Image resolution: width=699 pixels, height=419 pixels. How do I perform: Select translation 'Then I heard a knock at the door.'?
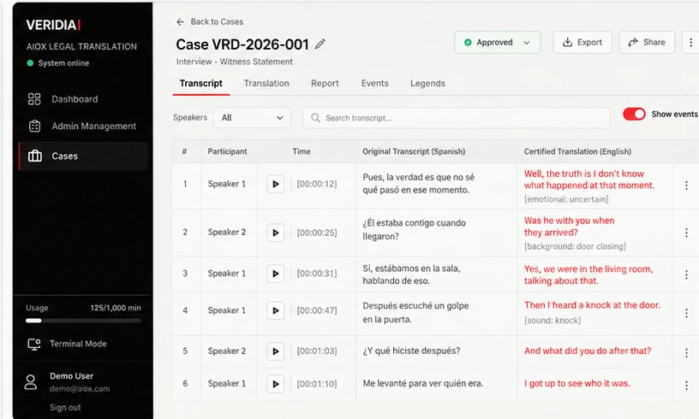pyautogui.click(x=592, y=305)
